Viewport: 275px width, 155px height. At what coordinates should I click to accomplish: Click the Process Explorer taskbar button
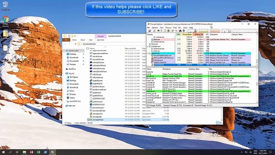click(x=52, y=152)
